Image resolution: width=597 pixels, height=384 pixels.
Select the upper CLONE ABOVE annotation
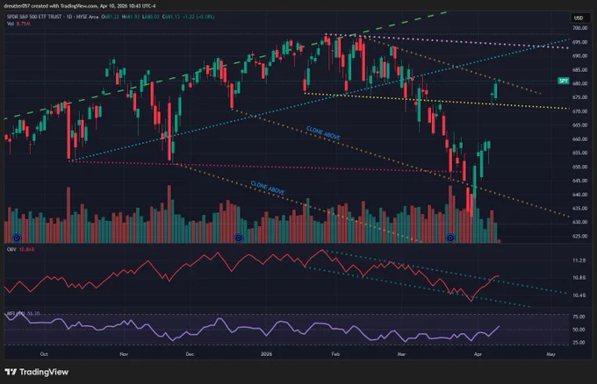click(323, 133)
